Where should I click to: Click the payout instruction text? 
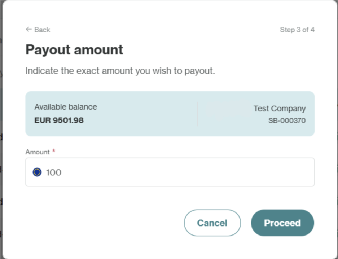[120, 71]
